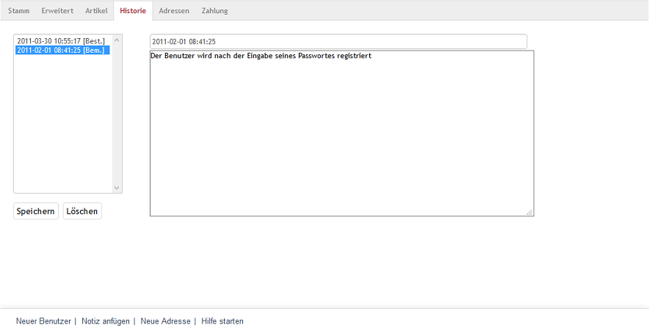Click the Speichern button
Screen dimensions: 649x333
(35, 211)
